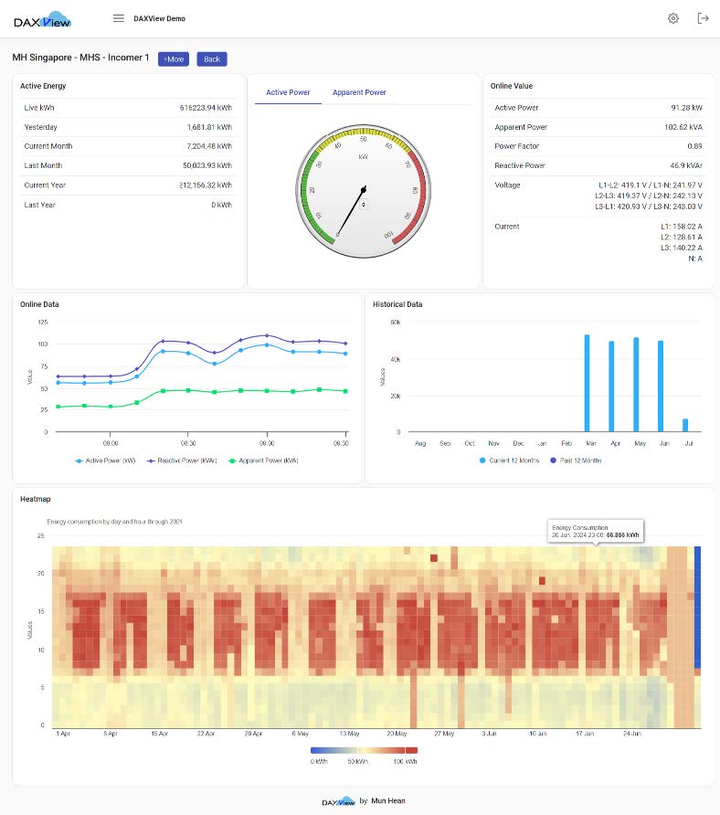720x815 pixels.
Task: Click the May bar in Historical Data
Action: click(x=636, y=385)
